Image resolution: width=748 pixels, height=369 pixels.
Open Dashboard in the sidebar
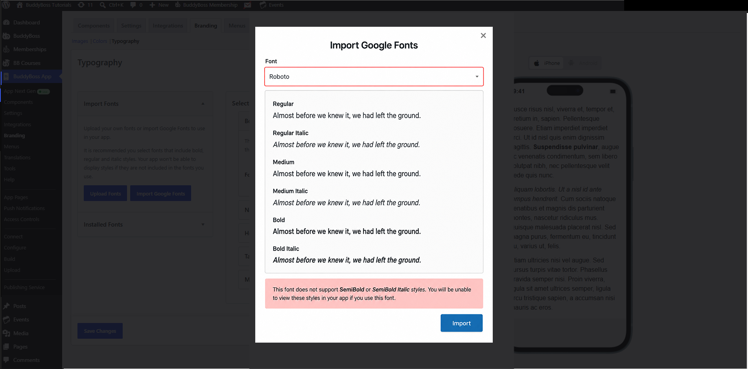coord(26,22)
